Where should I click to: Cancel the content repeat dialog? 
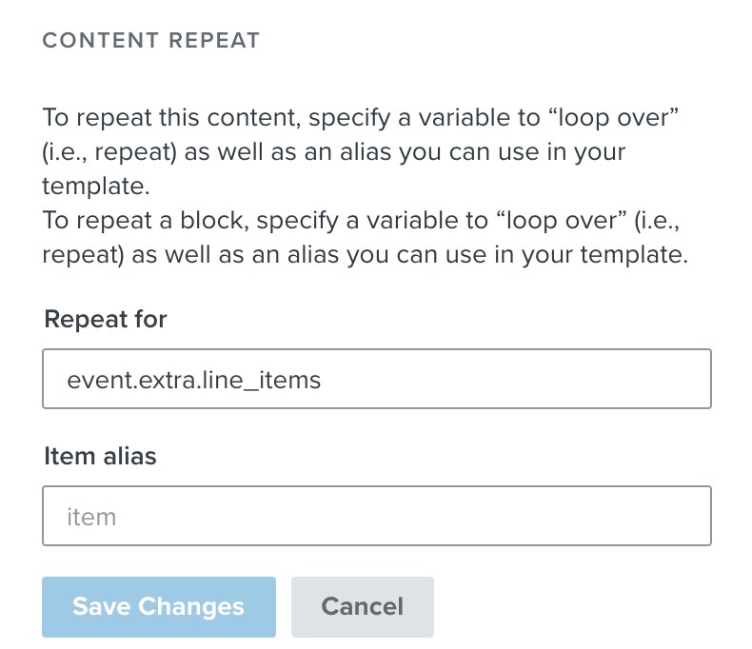362,606
